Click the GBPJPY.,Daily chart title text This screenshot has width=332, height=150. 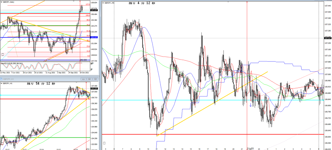[9, 2]
